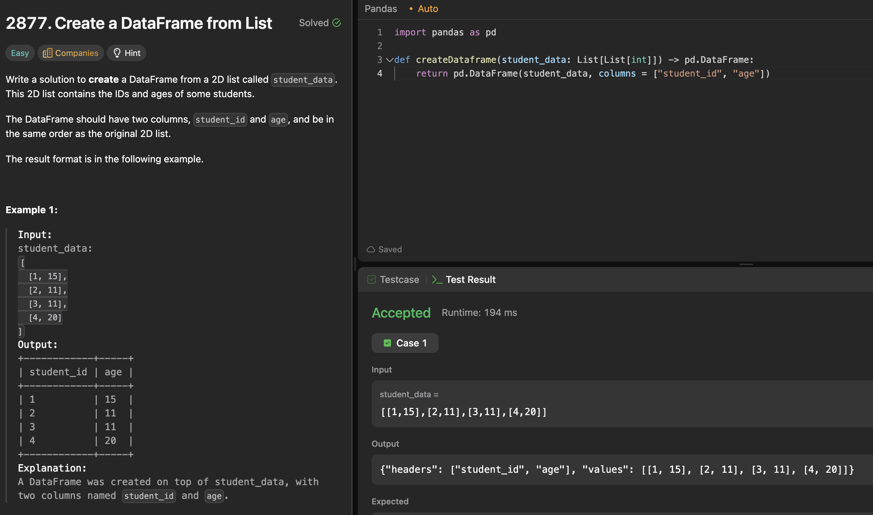This screenshot has height=515, width=873.
Task: Click the Companies tag button
Action: click(x=71, y=53)
